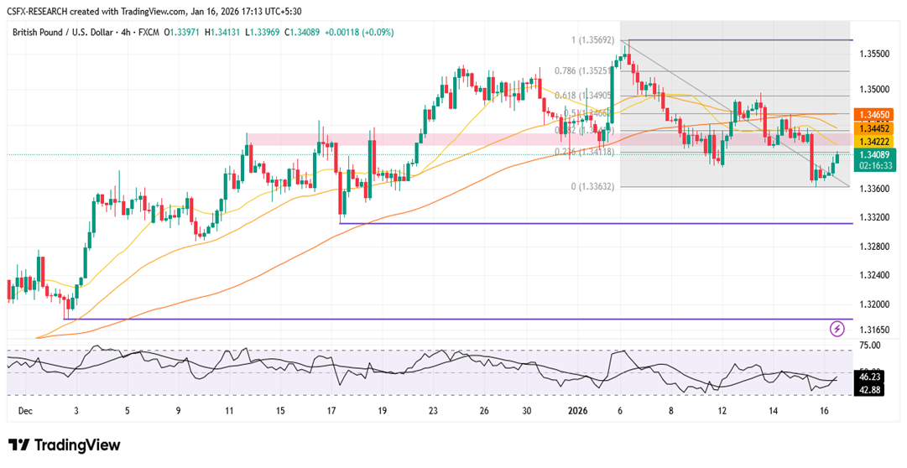Select the green current price label 1.34089

[875, 154]
